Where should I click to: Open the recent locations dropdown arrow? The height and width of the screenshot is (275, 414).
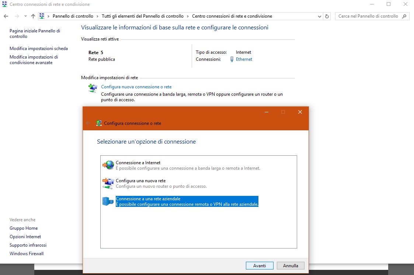click(x=25, y=16)
